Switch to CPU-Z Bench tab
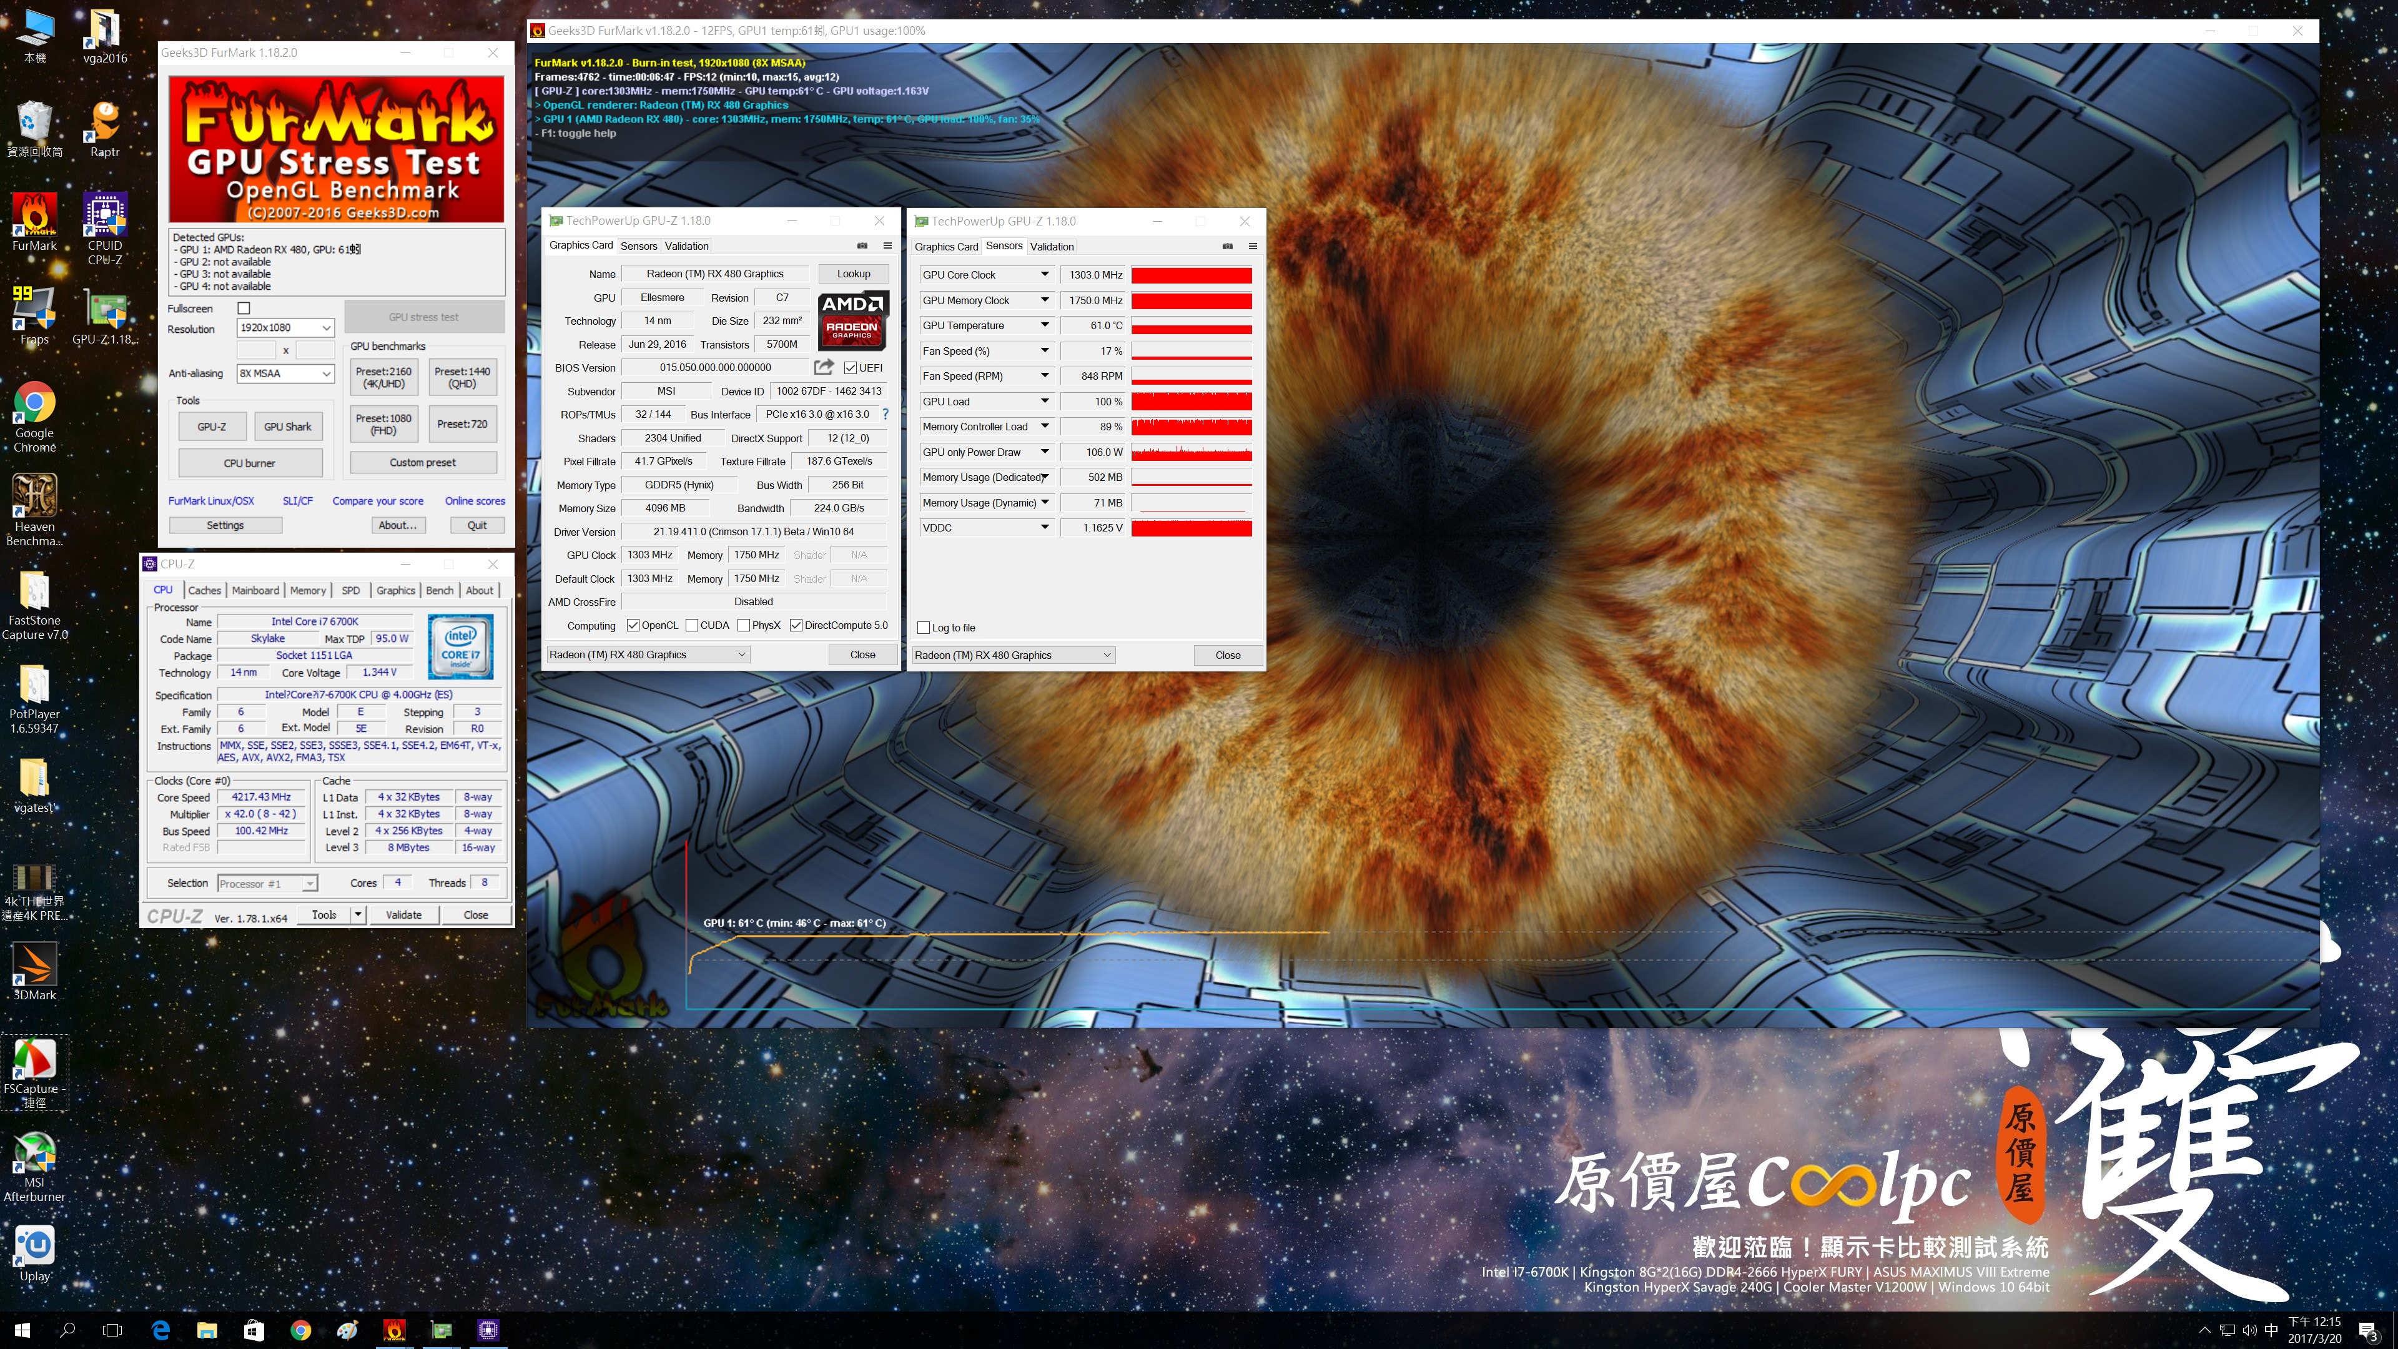Image resolution: width=2398 pixels, height=1349 pixels. [x=440, y=590]
